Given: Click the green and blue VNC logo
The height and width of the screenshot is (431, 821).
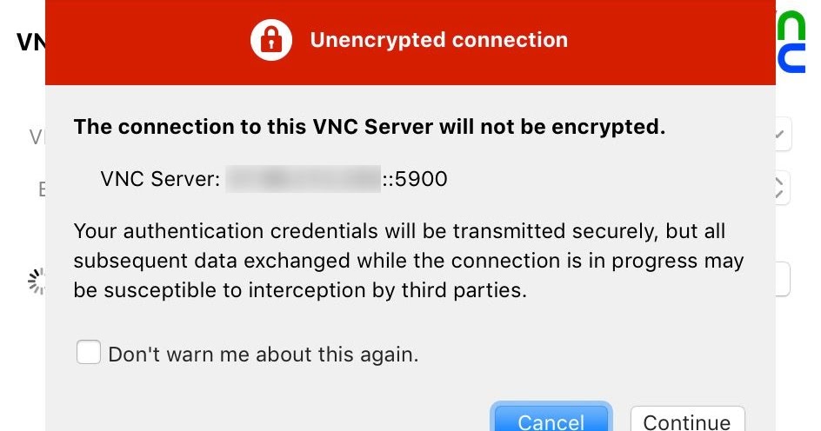Looking at the screenshot, I should [x=791, y=42].
